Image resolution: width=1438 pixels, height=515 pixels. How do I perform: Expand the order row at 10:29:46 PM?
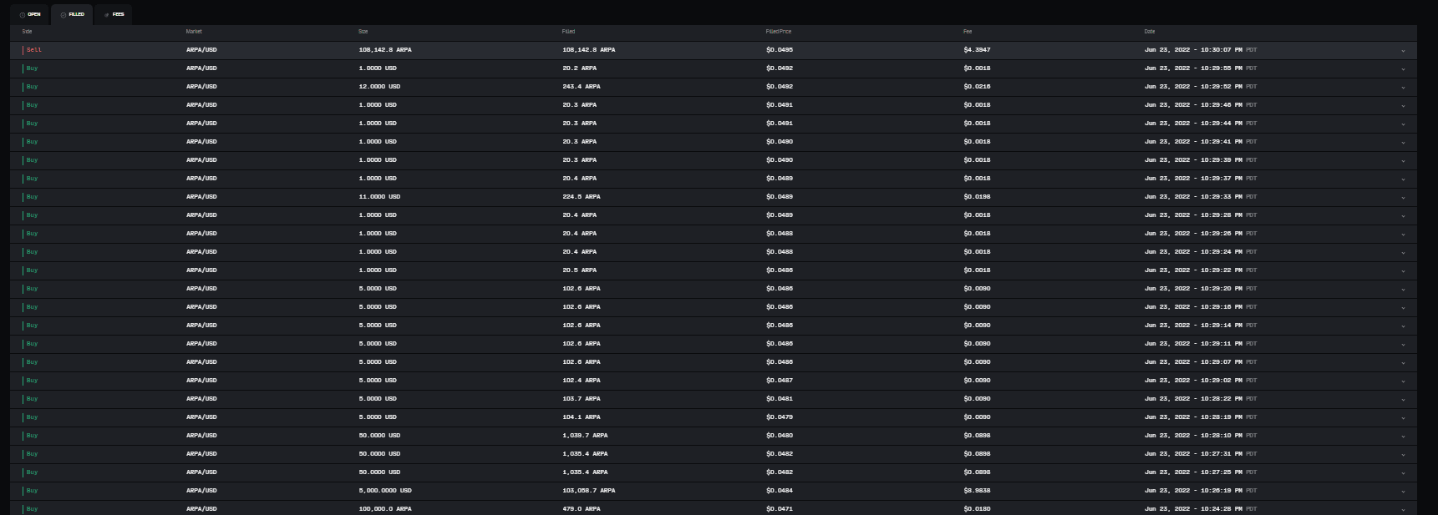click(x=1403, y=105)
